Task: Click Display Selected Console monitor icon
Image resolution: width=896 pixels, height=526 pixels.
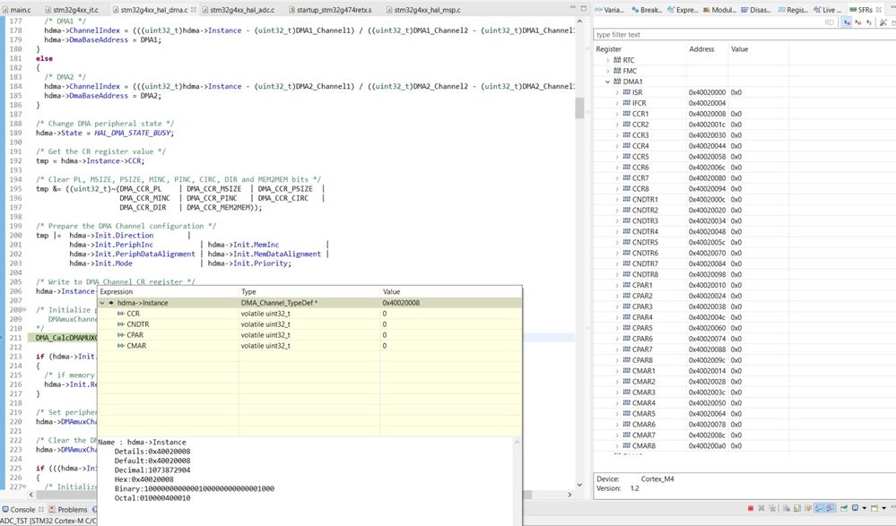Action: point(855,508)
